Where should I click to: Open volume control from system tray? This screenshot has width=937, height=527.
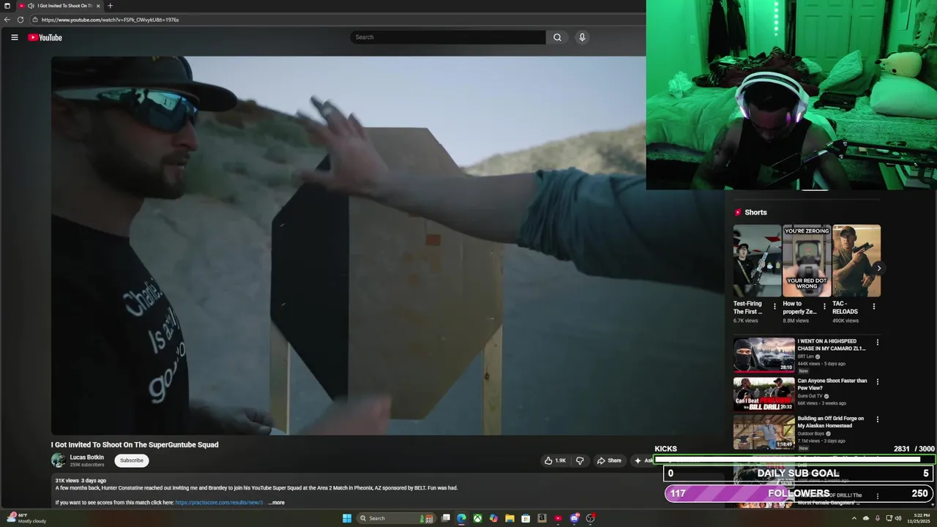[900, 518]
